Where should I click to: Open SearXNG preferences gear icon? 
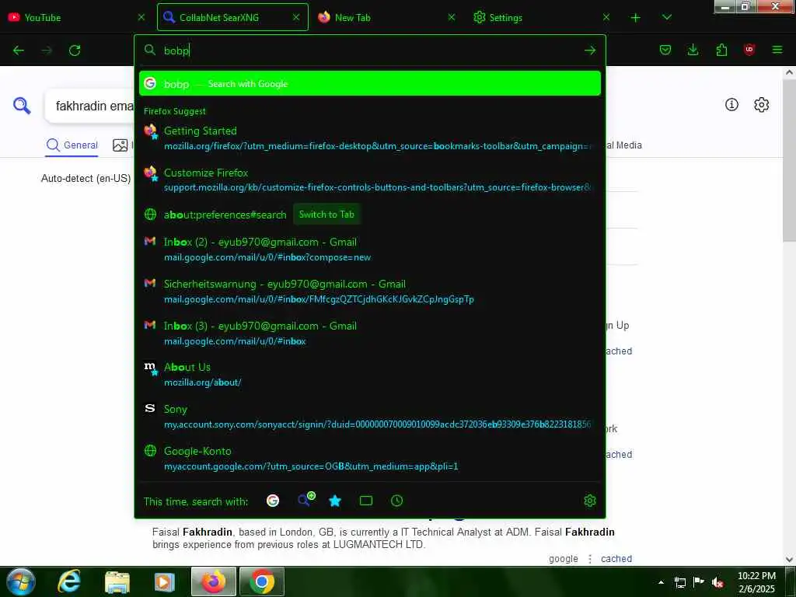(762, 105)
